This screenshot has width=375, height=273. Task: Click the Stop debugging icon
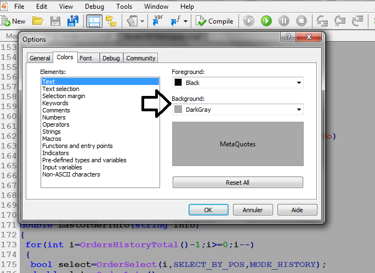[x=301, y=21]
